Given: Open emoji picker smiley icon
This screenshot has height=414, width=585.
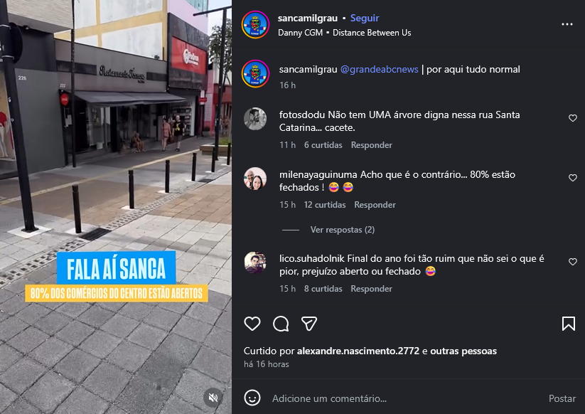Looking at the screenshot, I should [252, 398].
